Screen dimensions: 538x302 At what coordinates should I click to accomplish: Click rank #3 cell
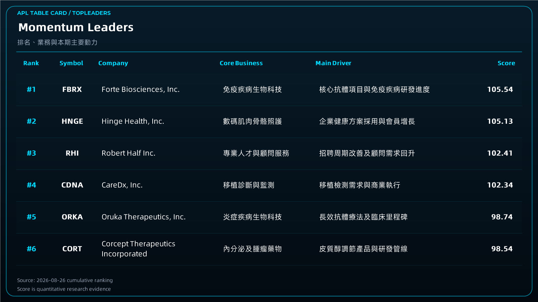point(31,153)
